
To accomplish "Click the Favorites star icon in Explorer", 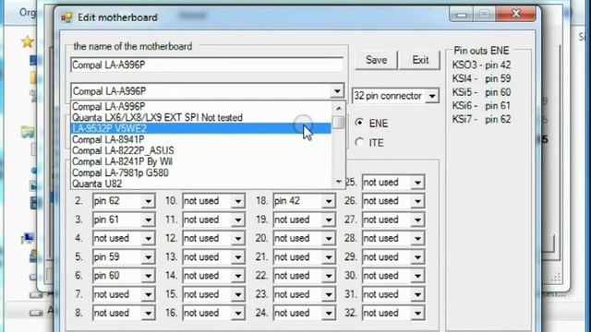I will click(28, 41).
